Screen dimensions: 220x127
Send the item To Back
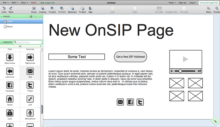(x=82, y=8)
